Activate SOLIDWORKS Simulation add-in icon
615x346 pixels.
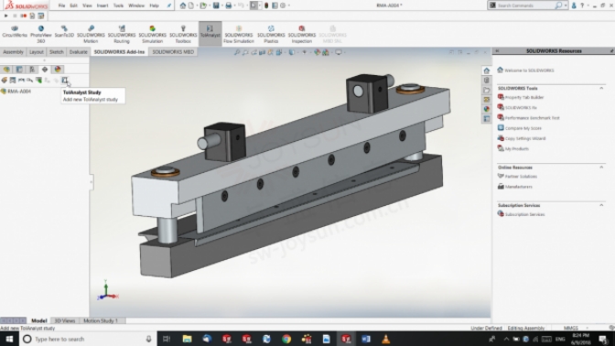pos(152,34)
